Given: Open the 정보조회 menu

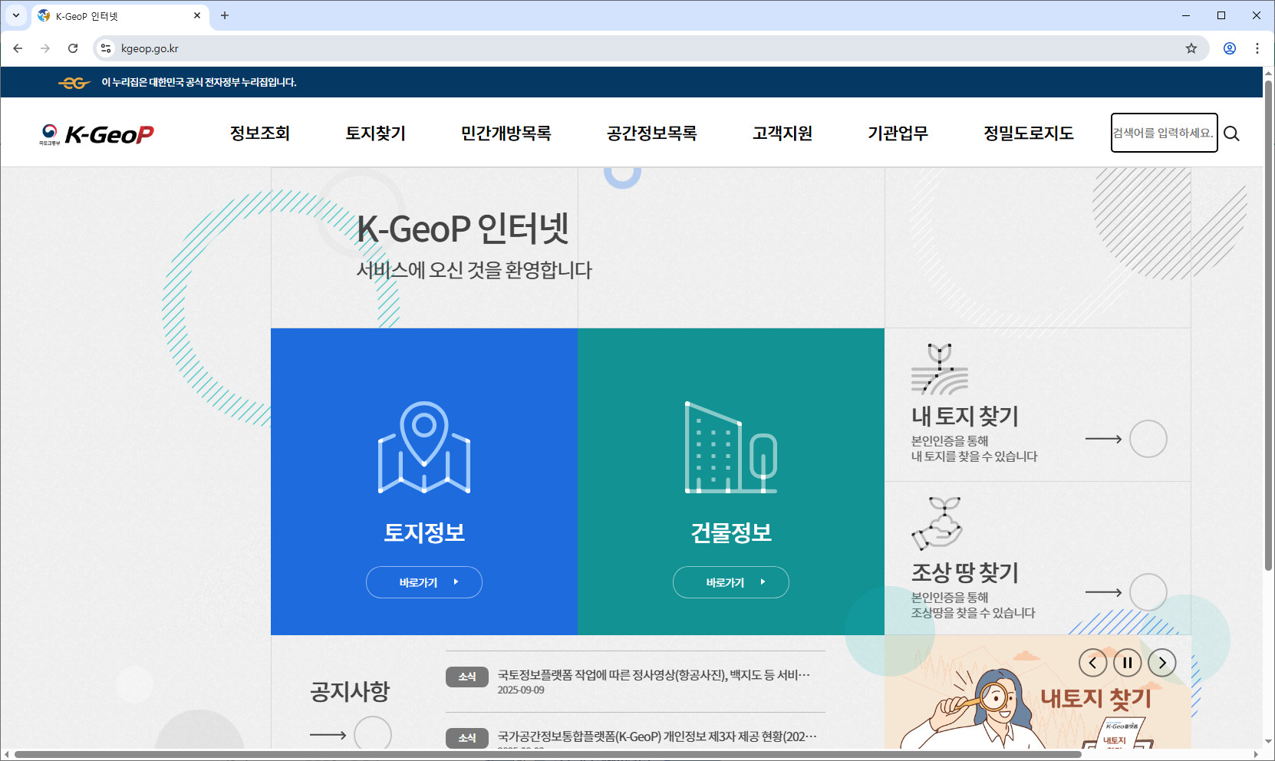Looking at the screenshot, I should 260,133.
